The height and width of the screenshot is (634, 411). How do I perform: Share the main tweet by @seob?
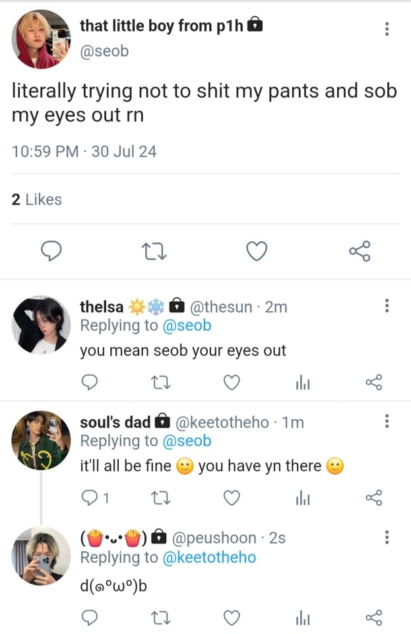click(360, 251)
